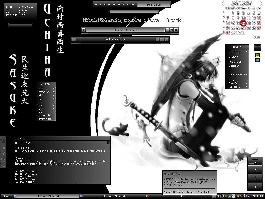265x199 pixels.
Task: Select January 31 in the calendar
Action: 243,32
